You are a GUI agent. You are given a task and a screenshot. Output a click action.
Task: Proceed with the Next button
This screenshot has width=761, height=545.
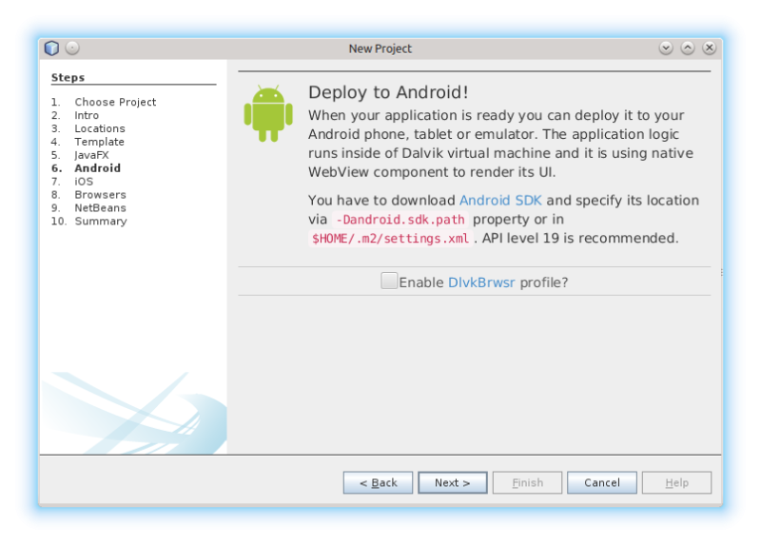453,483
